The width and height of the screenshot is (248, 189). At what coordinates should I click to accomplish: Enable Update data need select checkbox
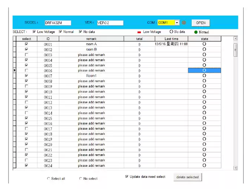[127, 177]
